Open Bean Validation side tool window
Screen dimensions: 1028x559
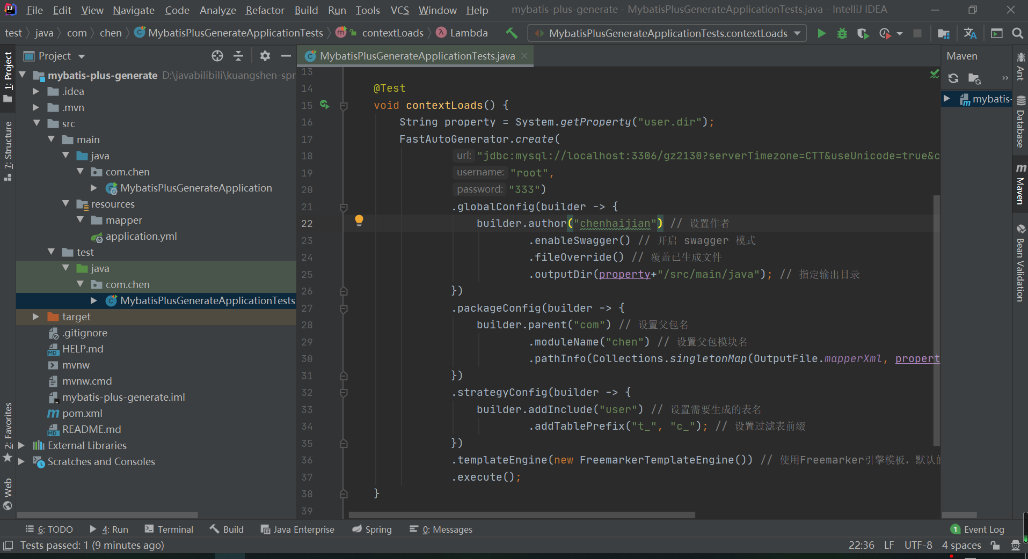(1020, 262)
